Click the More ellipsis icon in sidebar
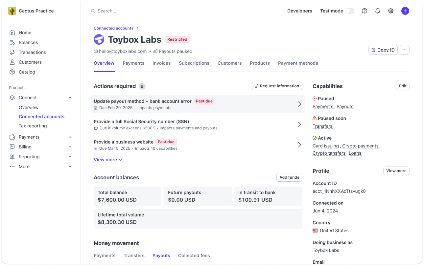Image resolution: width=424 pixels, height=266 pixels. point(12,166)
